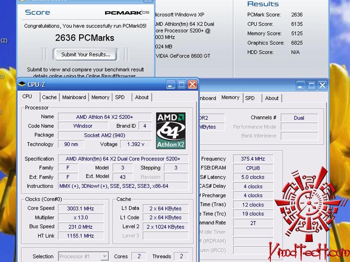Click the AMD 64 Athlon X2 logo
This screenshot has height=262, width=350.
click(171, 131)
